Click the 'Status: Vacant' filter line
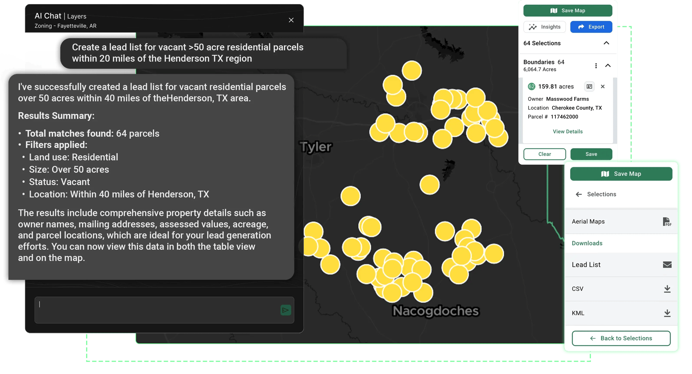 pyautogui.click(x=59, y=182)
